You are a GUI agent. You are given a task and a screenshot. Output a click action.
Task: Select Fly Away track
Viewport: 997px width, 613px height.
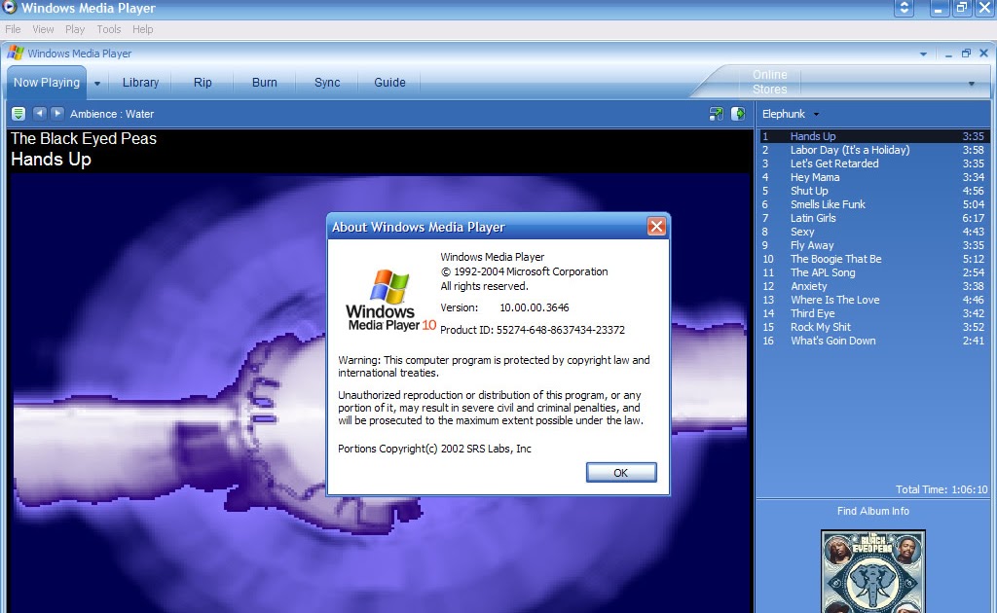(x=873, y=245)
